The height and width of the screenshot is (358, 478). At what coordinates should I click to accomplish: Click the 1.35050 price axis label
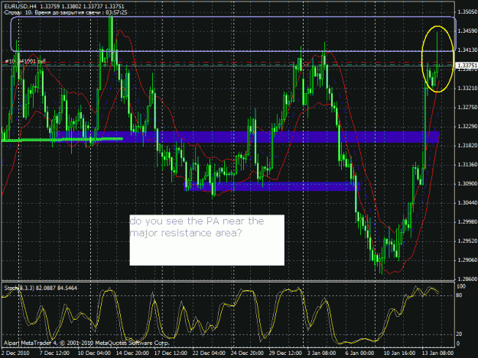[x=467, y=12]
